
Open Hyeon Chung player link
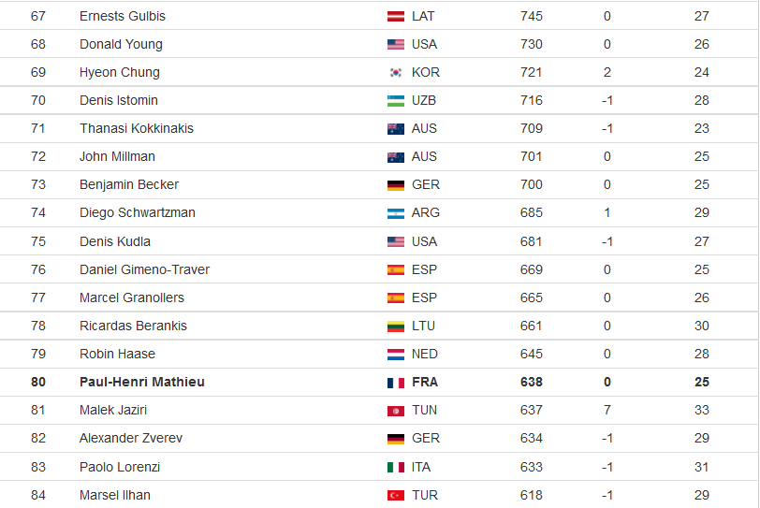(x=119, y=72)
